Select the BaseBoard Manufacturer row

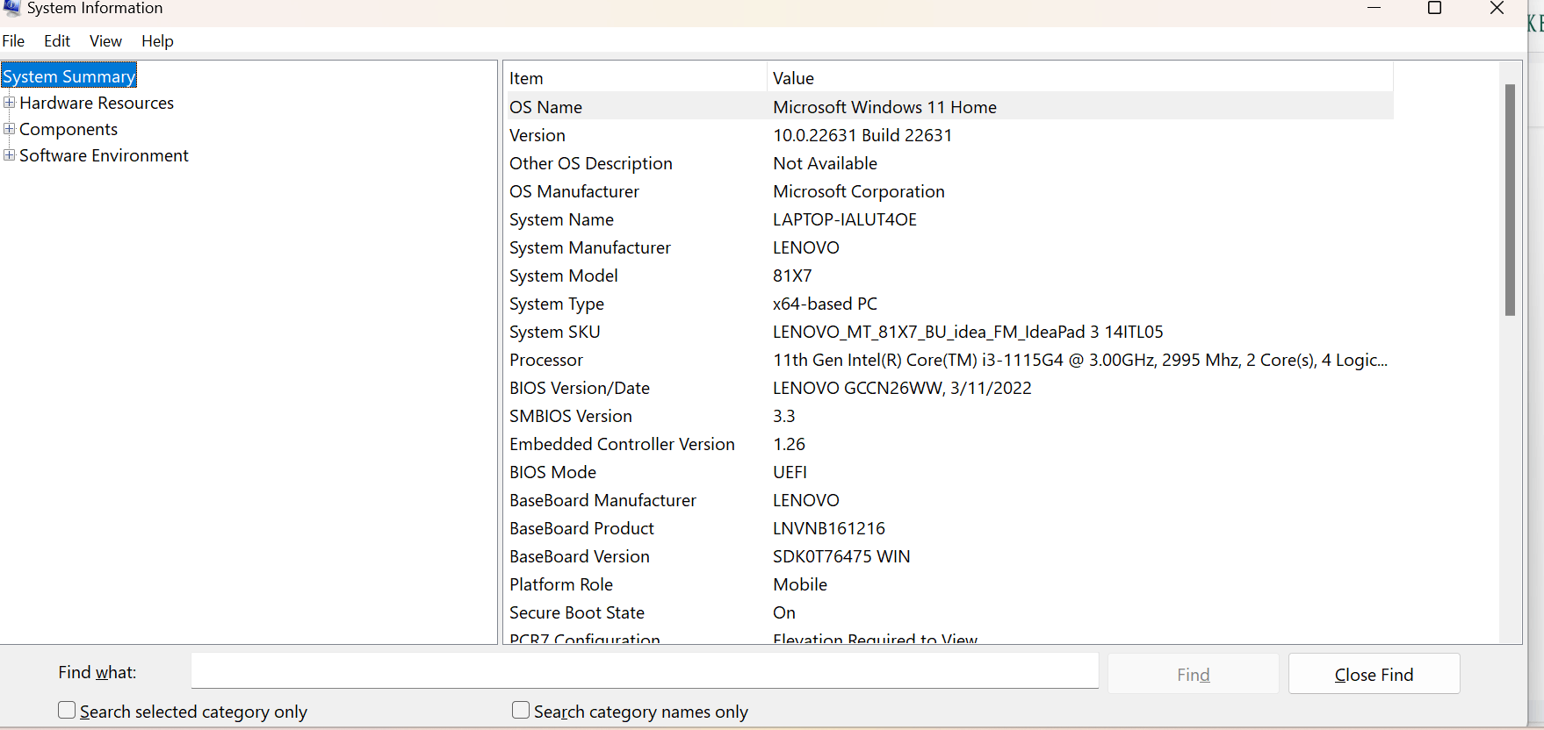(949, 500)
